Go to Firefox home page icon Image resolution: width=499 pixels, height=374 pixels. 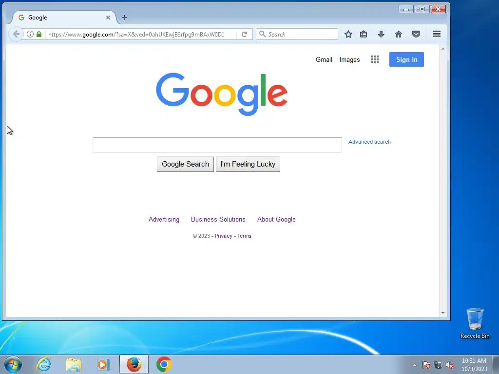[x=399, y=34]
